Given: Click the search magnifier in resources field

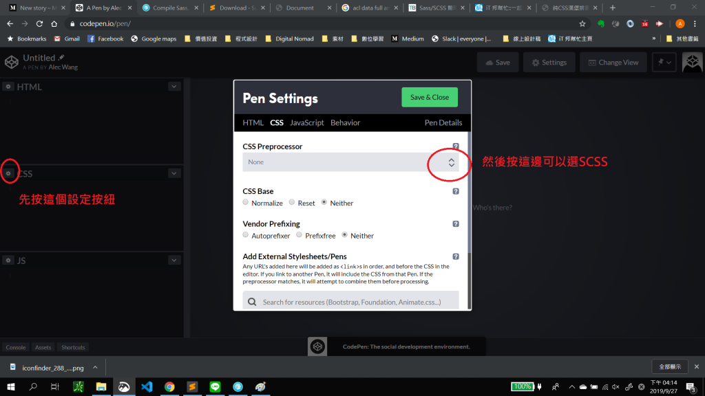Looking at the screenshot, I should click(x=252, y=302).
